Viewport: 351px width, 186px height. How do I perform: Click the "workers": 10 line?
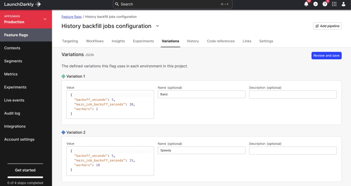tap(87, 165)
